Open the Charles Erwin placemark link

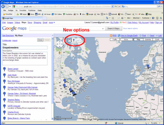[13, 112]
